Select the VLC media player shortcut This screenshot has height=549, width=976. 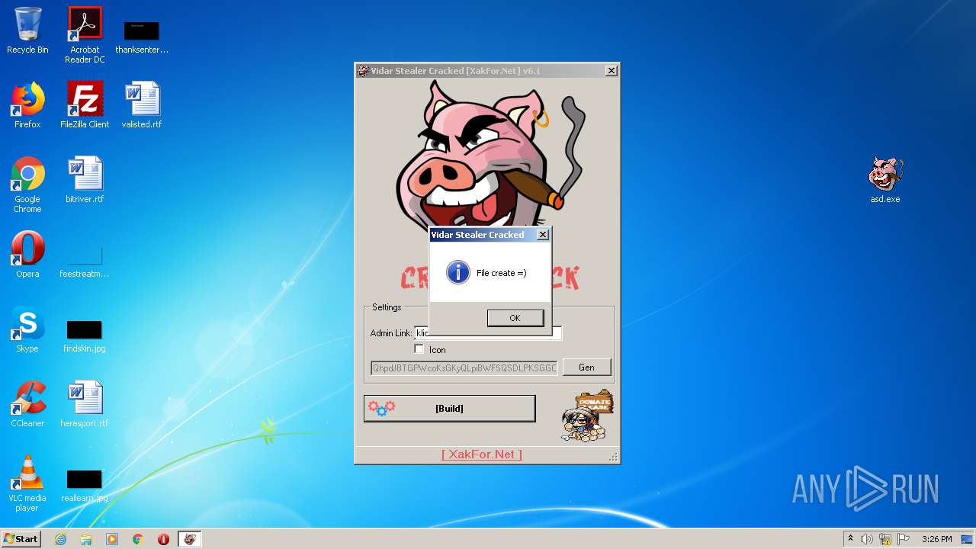click(x=27, y=483)
